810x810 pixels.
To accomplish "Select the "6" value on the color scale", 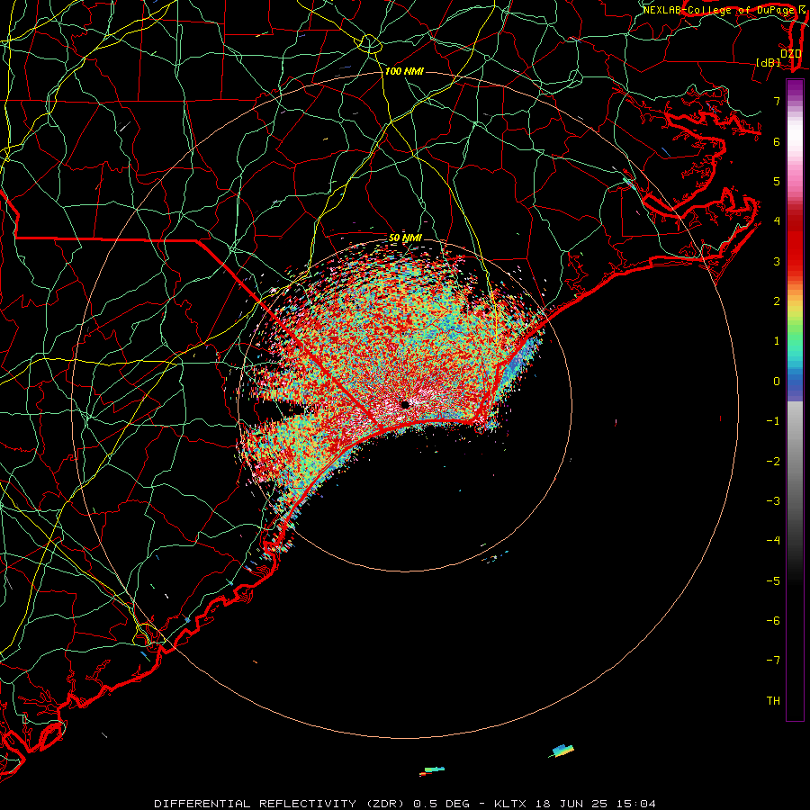I will (777, 141).
